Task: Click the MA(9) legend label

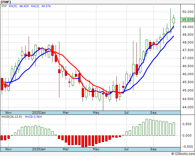Action: pyautogui.click(x=13, y=6)
